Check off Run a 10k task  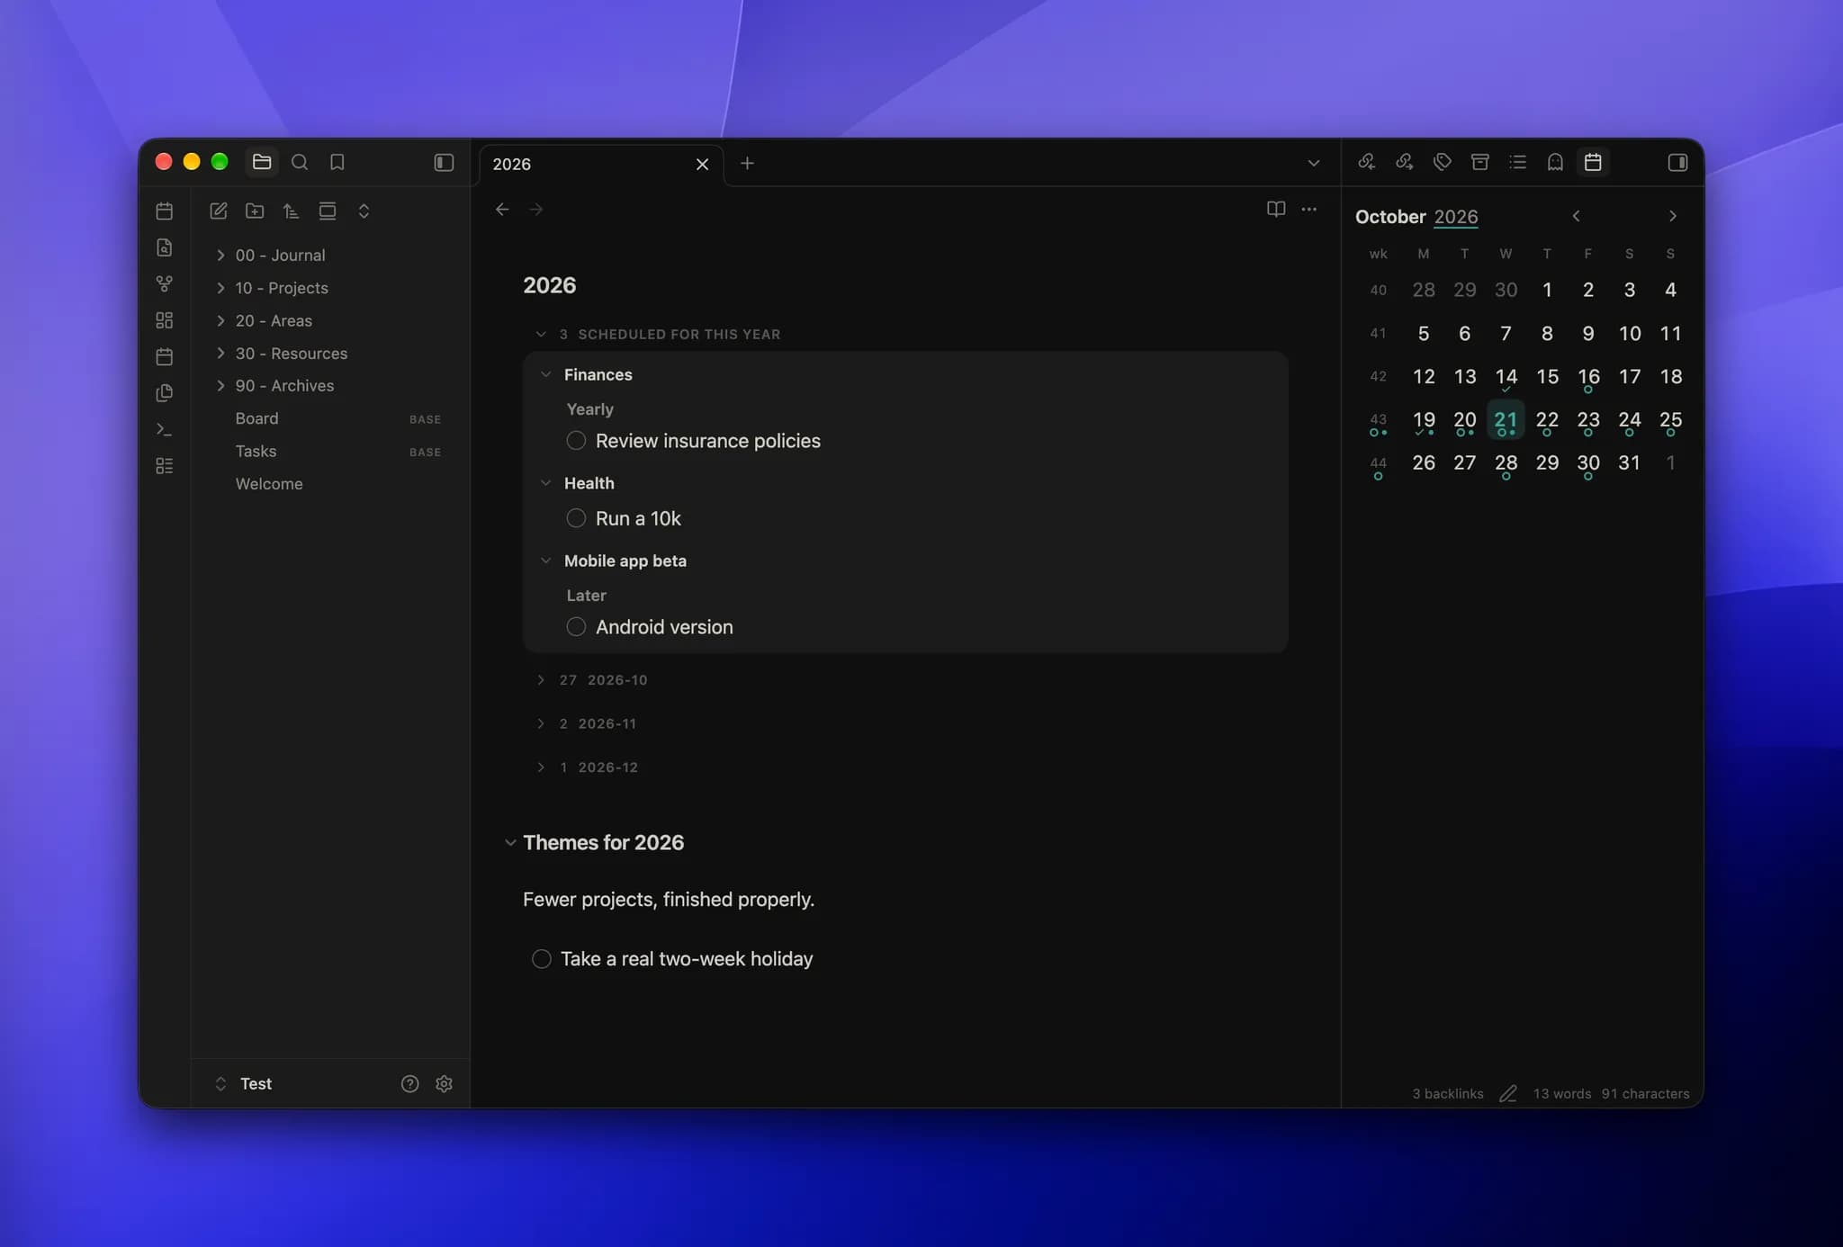576,518
